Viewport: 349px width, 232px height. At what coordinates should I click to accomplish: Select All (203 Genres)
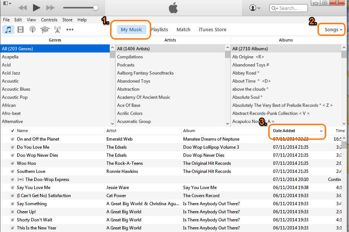pos(55,49)
